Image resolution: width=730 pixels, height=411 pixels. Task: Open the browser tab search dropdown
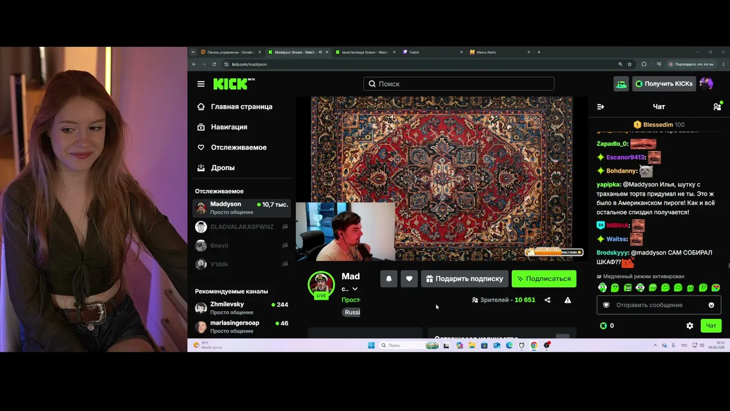click(x=194, y=53)
